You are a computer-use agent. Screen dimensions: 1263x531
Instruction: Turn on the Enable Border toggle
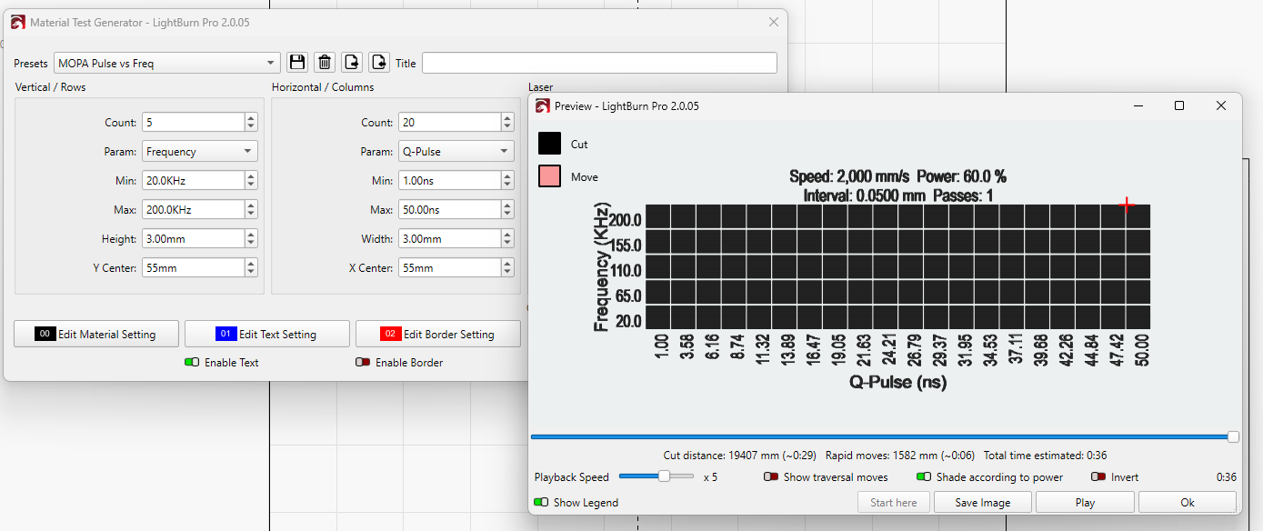[363, 362]
